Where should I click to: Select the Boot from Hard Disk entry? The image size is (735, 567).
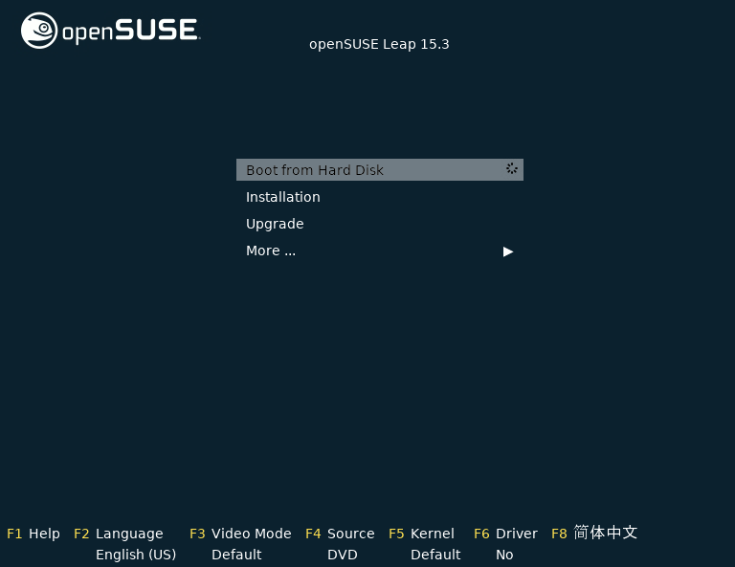coord(380,169)
